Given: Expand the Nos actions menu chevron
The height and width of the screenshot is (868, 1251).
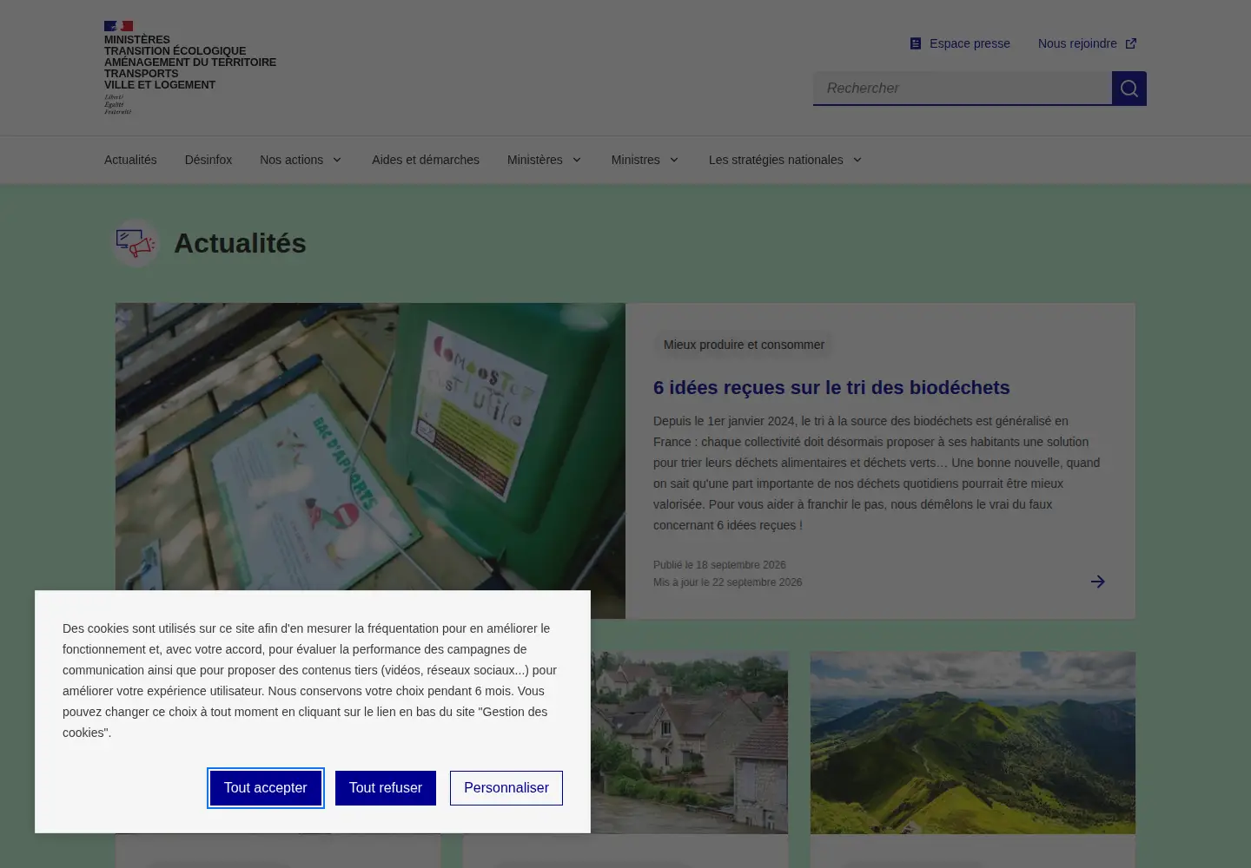Looking at the screenshot, I should [337, 160].
